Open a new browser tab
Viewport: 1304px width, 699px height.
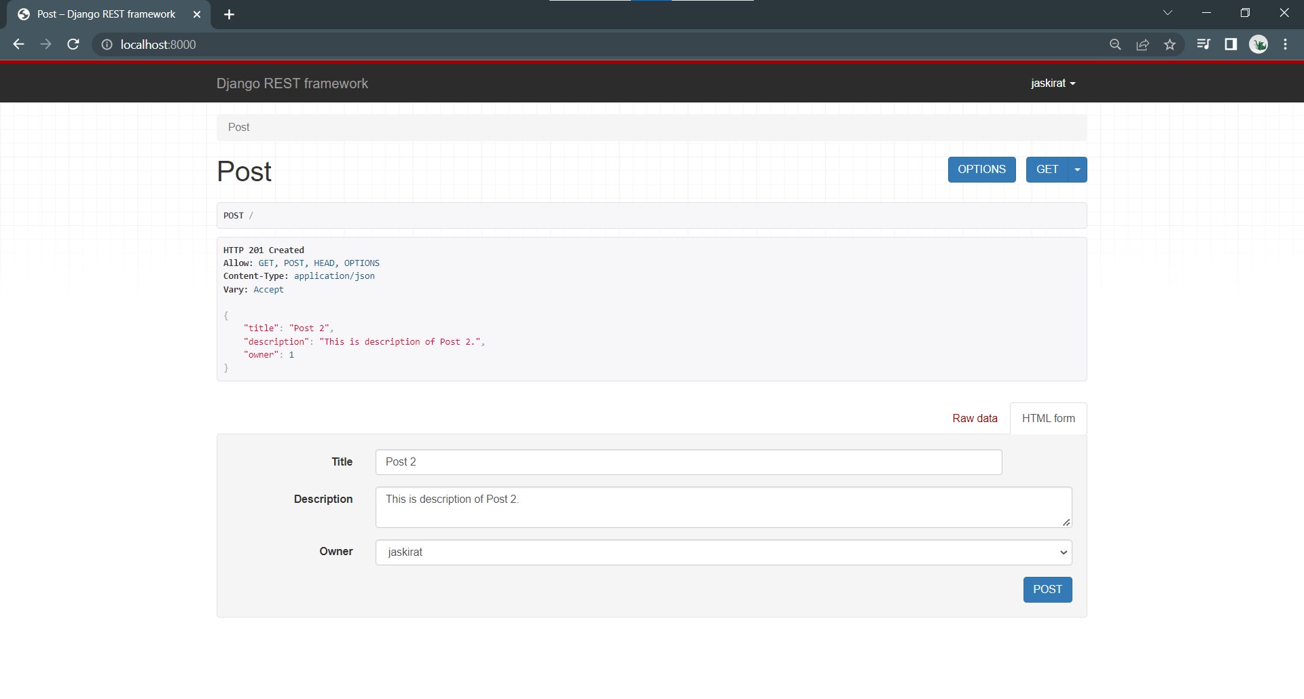[x=229, y=14]
